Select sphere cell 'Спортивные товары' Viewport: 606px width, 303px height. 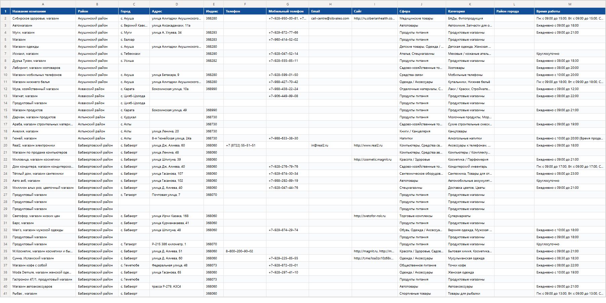[422, 294]
